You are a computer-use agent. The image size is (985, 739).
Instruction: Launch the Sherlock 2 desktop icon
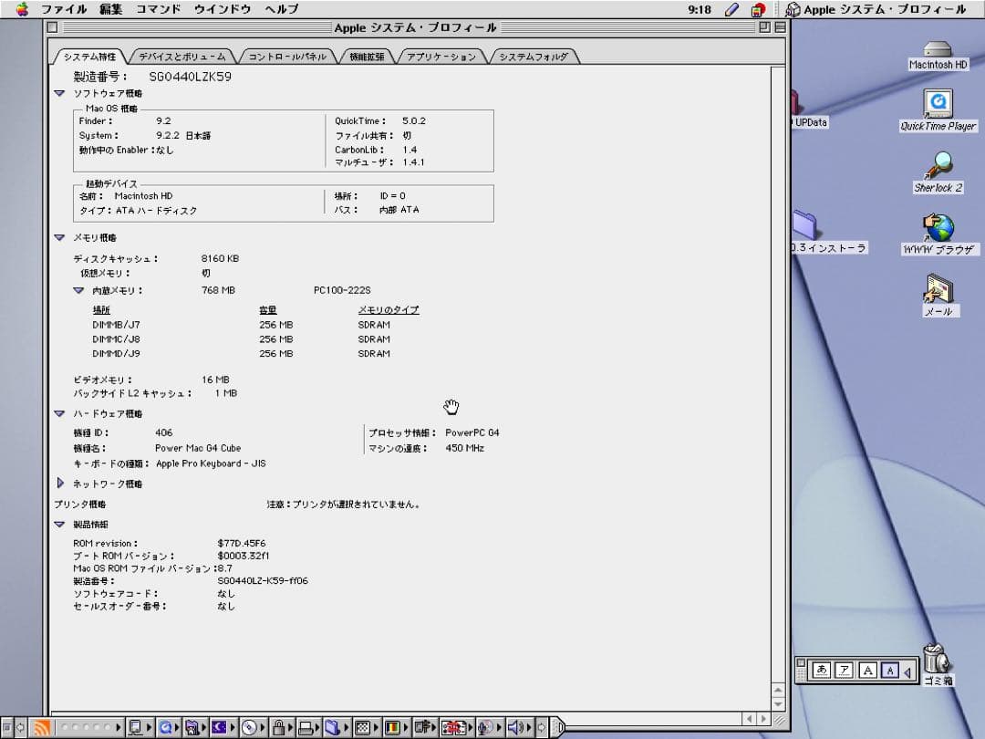(x=938, y=165)
